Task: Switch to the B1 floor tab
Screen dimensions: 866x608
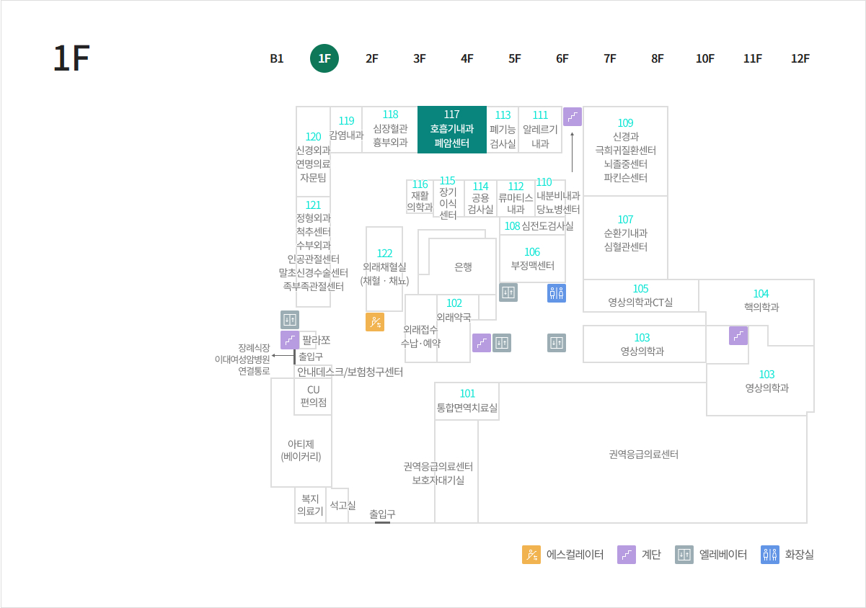Action: point(277,59)
